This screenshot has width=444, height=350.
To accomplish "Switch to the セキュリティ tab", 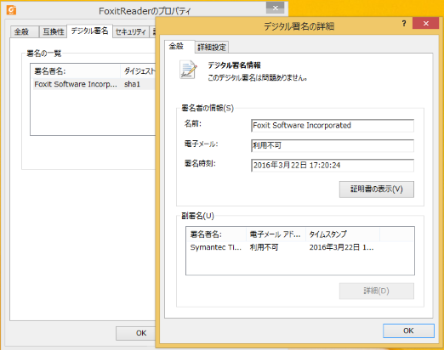I will pyautogui.click(x=131, y=31).
